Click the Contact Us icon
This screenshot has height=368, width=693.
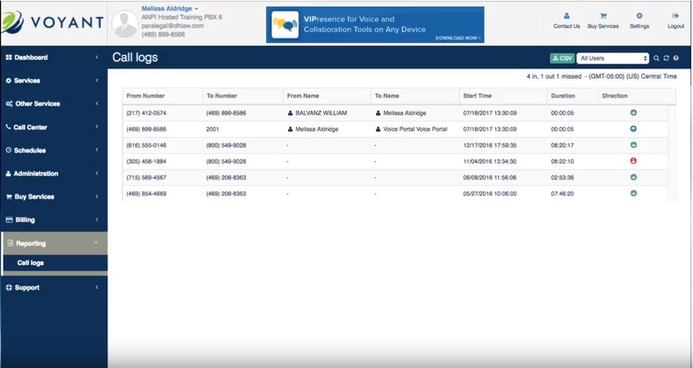pos(566,21)
